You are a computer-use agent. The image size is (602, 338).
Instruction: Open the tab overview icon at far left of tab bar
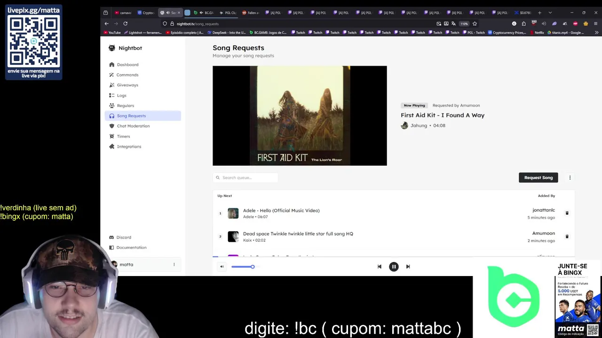click(106, 13)
